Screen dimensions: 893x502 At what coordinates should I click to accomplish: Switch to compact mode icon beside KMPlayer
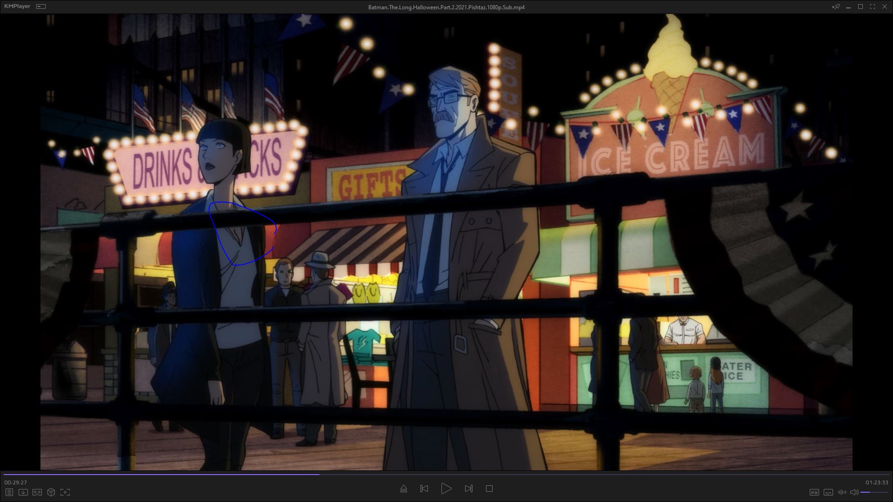tap(41, 7)
